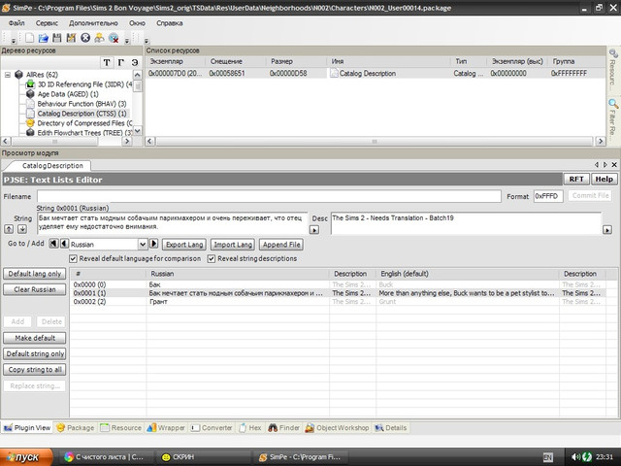Click the T sort button in resource tree
Viewport: 621px width, 466px height.
coord(107,62)
